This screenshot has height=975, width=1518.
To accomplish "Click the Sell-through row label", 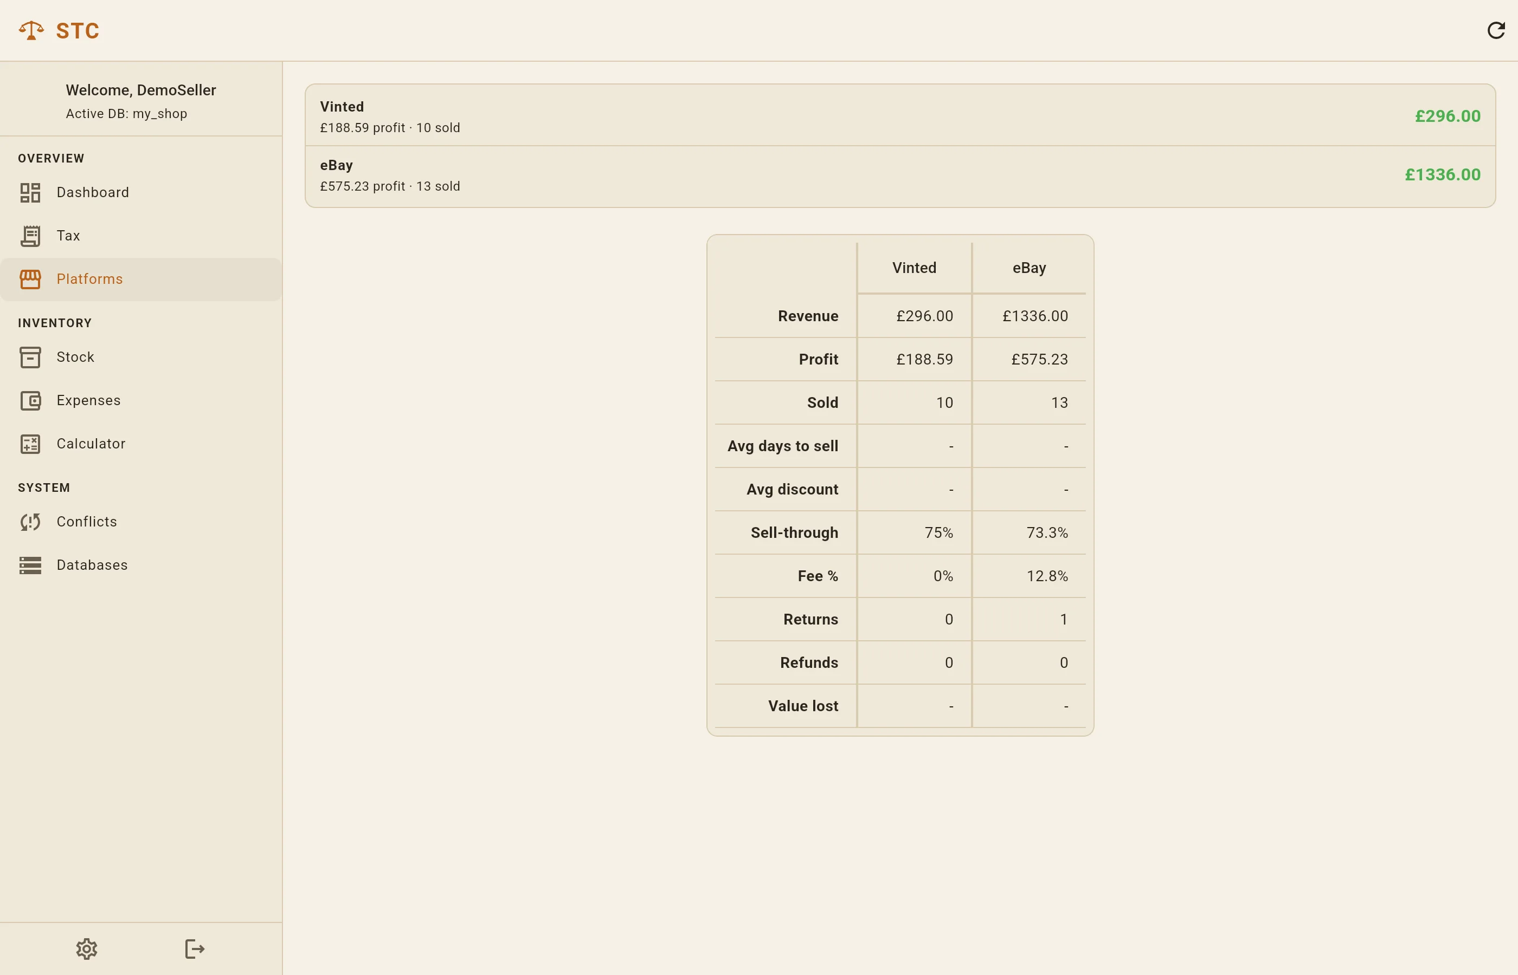I will coord(794,533).
